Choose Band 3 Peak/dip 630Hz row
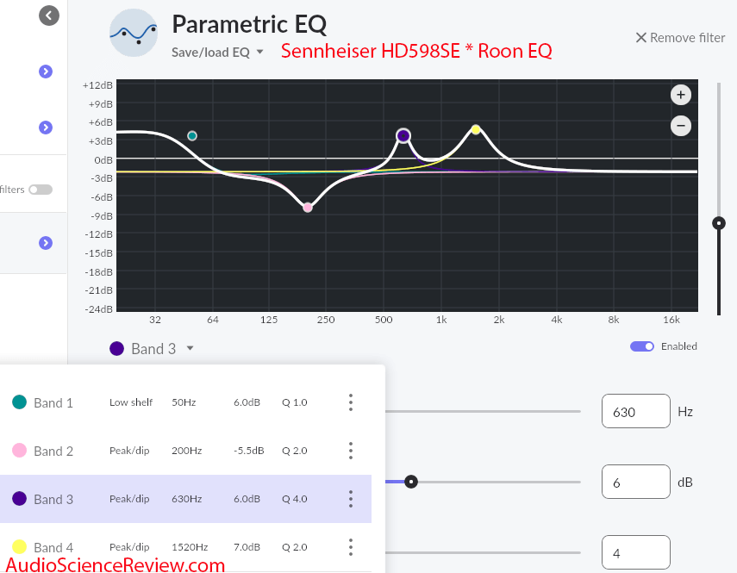 185,499
